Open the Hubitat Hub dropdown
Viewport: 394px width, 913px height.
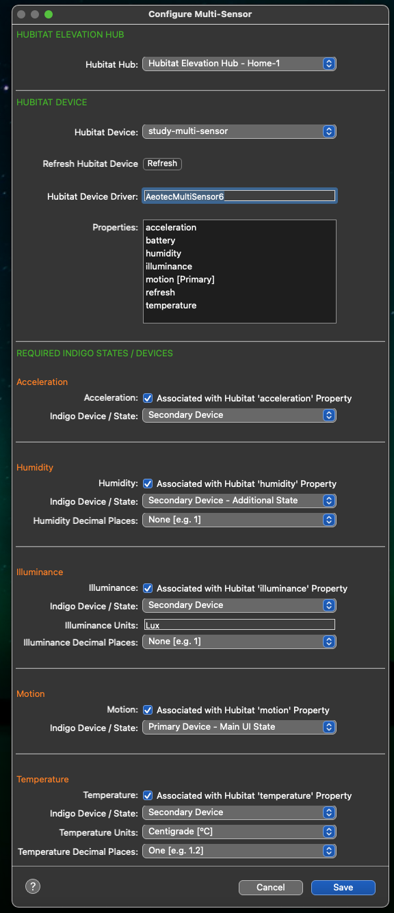pyautogui.click(x=239, y=64)
